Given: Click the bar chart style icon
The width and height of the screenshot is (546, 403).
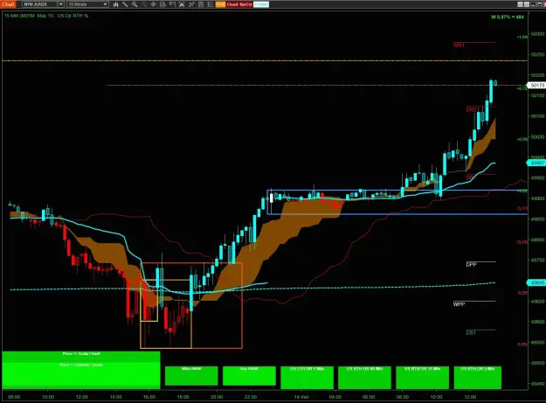Looking at the screenshot, I should click(x=115, y=4).
